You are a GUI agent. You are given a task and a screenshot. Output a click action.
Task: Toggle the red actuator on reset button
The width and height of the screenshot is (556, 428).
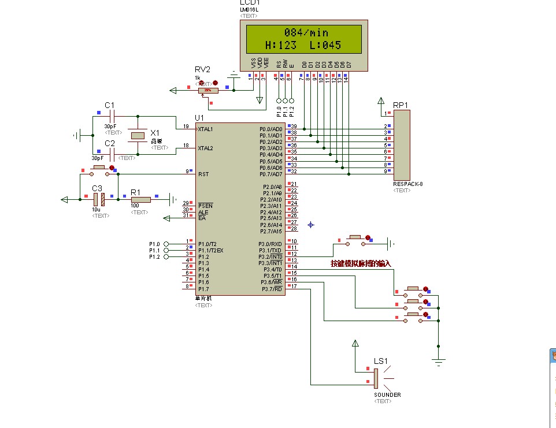pos(112,169)
